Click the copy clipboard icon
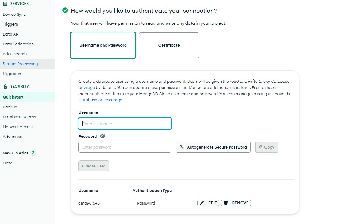This screenshot has height=224, width=355. coord(261,147)
